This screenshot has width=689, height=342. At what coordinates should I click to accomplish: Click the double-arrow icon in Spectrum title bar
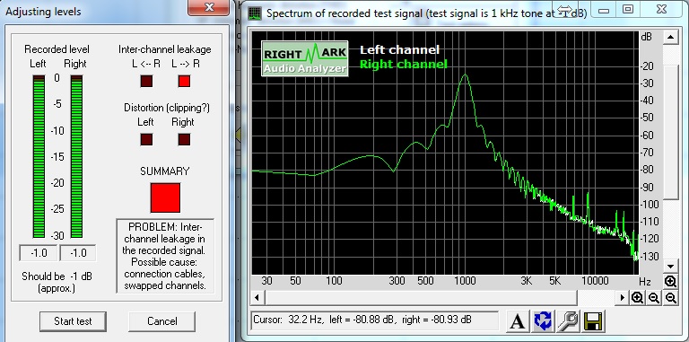pos(565,9)
